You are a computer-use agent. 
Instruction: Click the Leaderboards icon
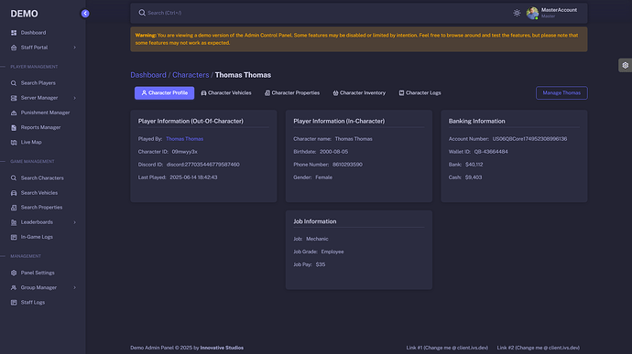click(14, 222)
